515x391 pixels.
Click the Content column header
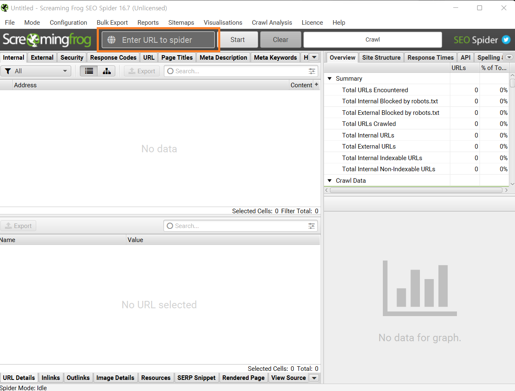[301, 85]
